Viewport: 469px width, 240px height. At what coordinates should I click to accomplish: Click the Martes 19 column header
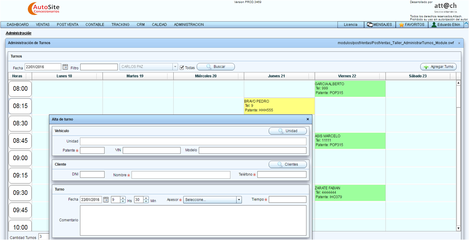[135, 76]
